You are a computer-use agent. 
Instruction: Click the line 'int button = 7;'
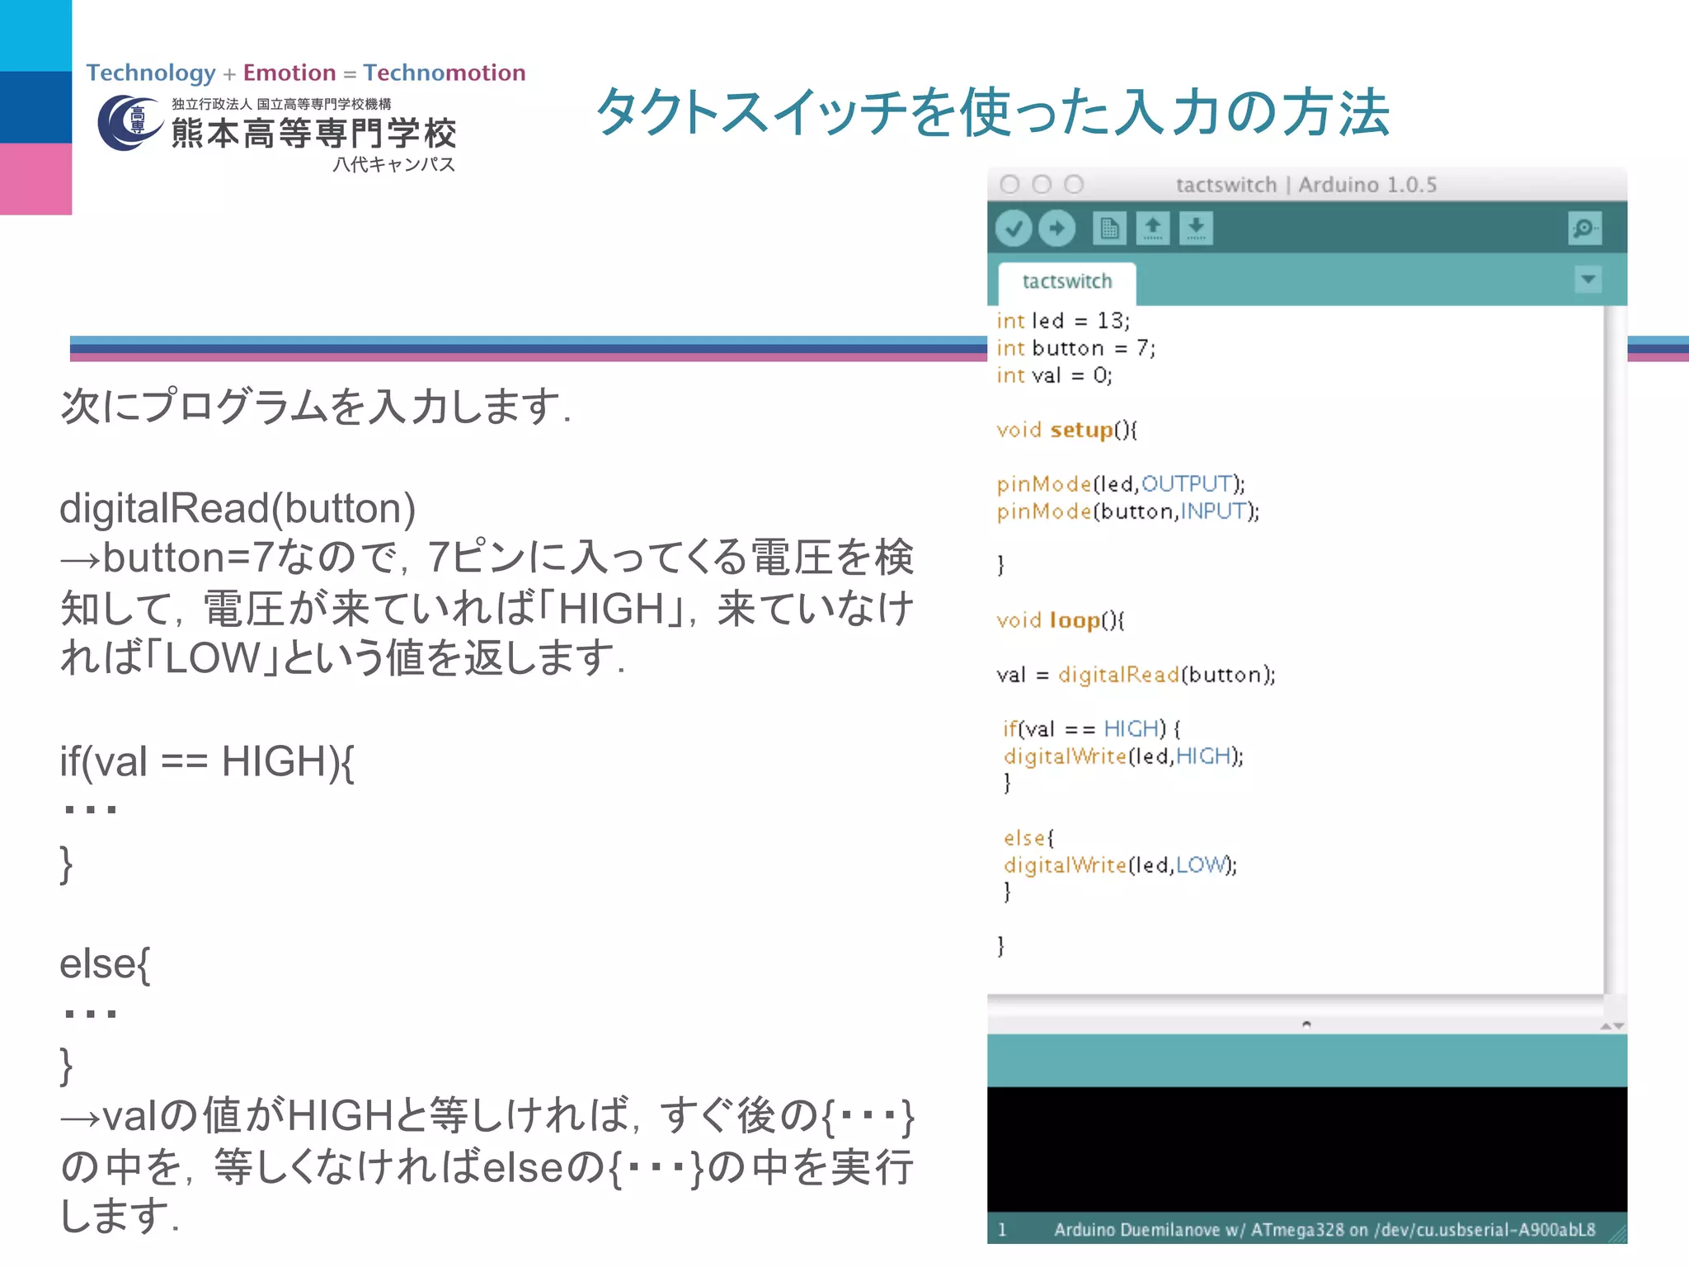tap(1075, 348)
